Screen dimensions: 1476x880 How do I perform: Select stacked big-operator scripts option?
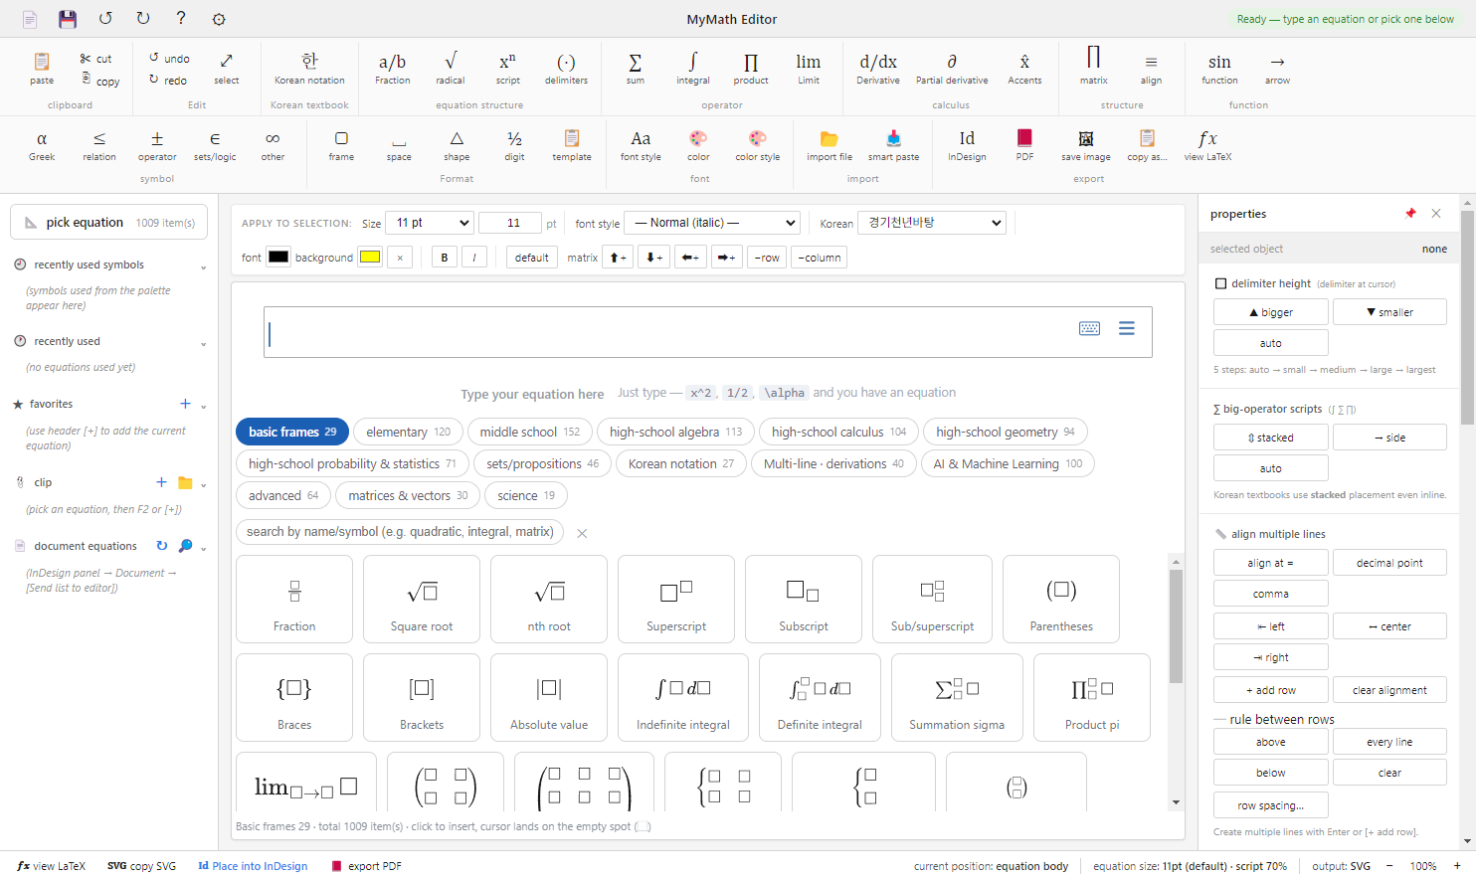[1270, 438]
